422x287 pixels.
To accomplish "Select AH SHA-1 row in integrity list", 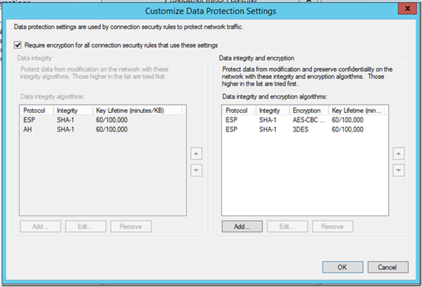I will pos(102,130).
